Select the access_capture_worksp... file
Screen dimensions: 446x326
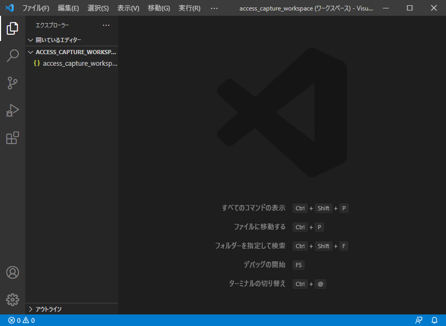[x=71, y=63]
